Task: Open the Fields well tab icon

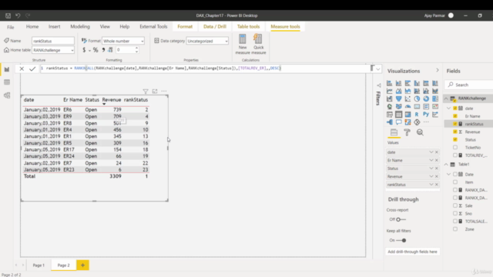Action: point(394,132)
